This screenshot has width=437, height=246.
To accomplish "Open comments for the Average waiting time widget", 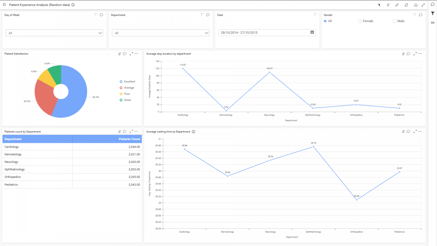I will (409, 131).
